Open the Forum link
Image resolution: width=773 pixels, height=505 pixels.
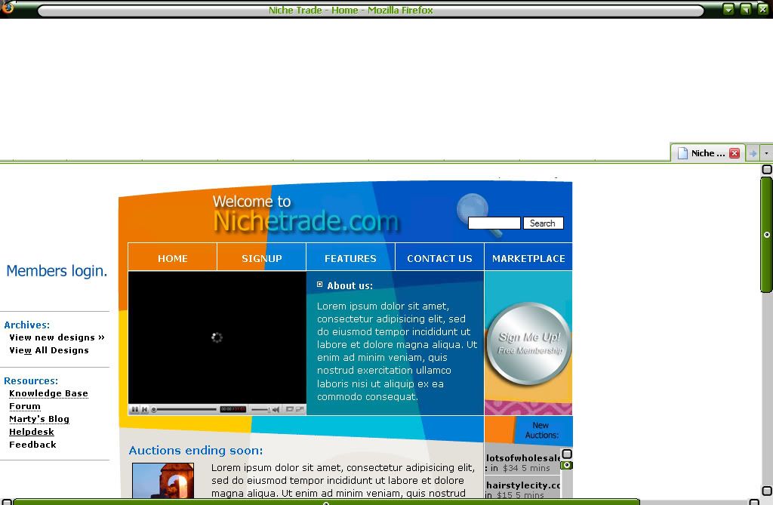[25, 406]
